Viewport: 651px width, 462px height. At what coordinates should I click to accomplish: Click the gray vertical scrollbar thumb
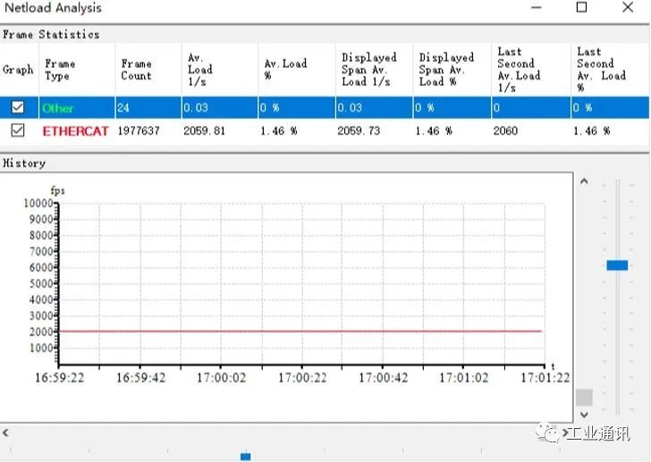584,398
